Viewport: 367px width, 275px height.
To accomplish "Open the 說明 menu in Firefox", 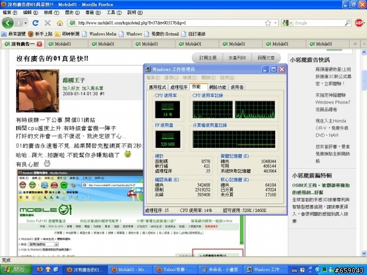I will coord(135,13).
